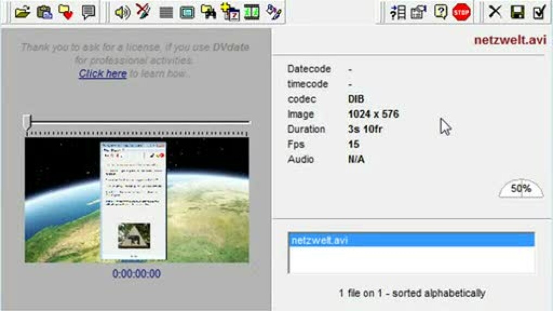553x311 pixels.
Task: Click the floppy disk save icon
Action: click(x=517, y=12)
